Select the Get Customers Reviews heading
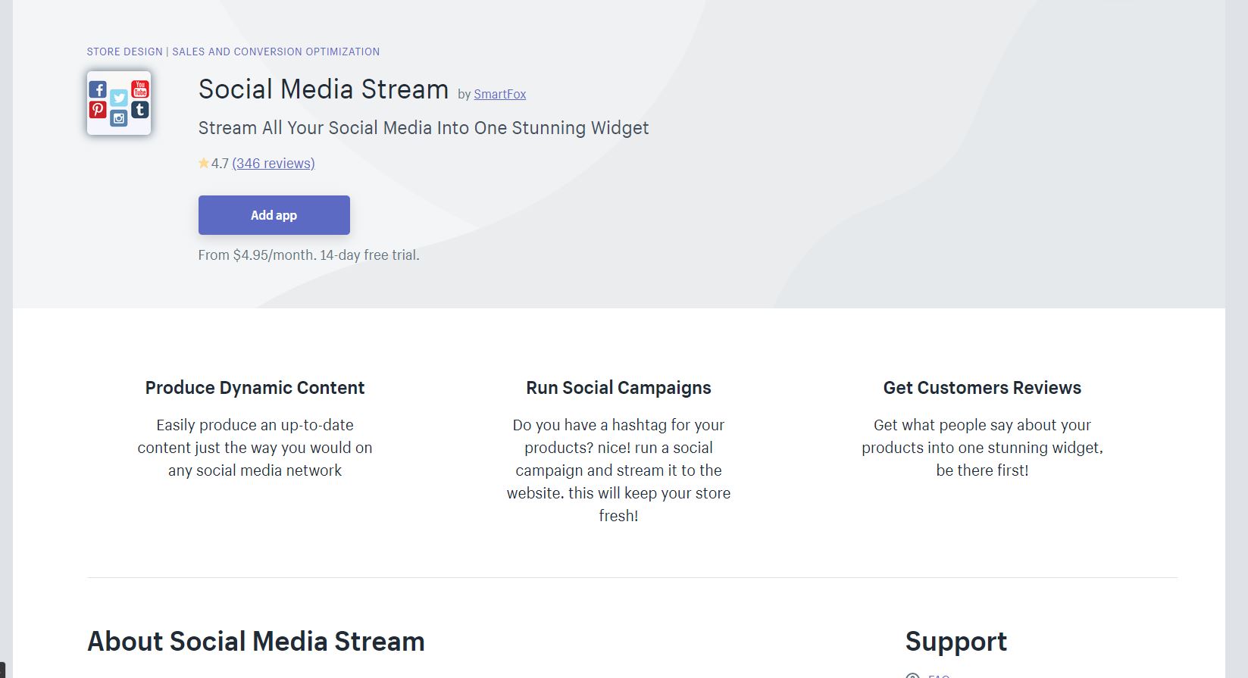 tap(983, 388)
